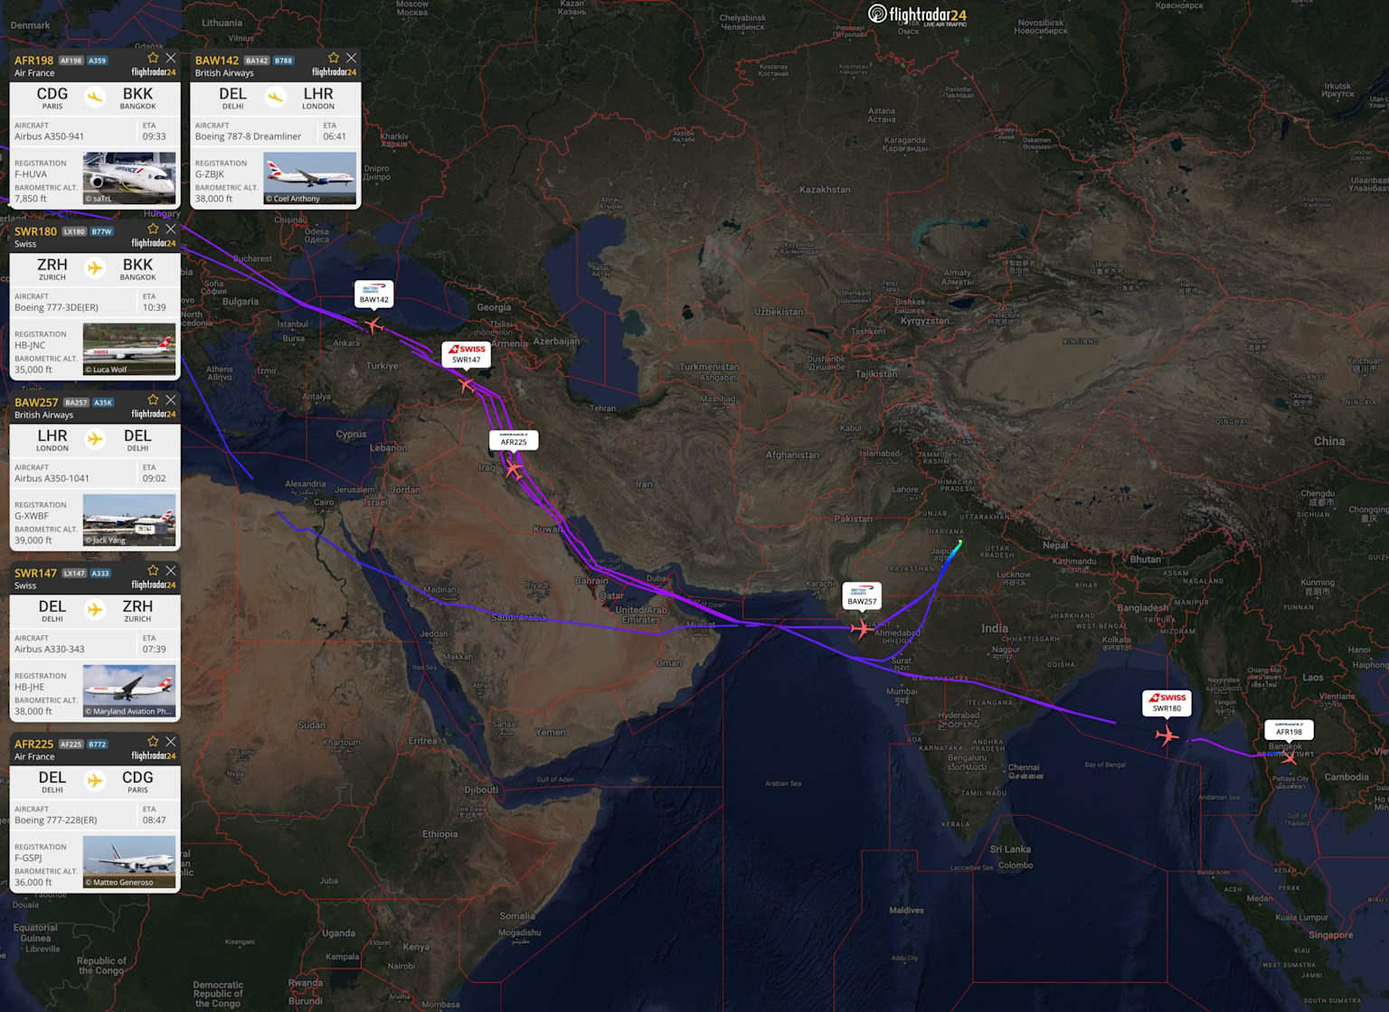Star the BAW142 British Airways flight card
The width and height of the screenshot is (1389, 1012).
[x=334, y=58]
